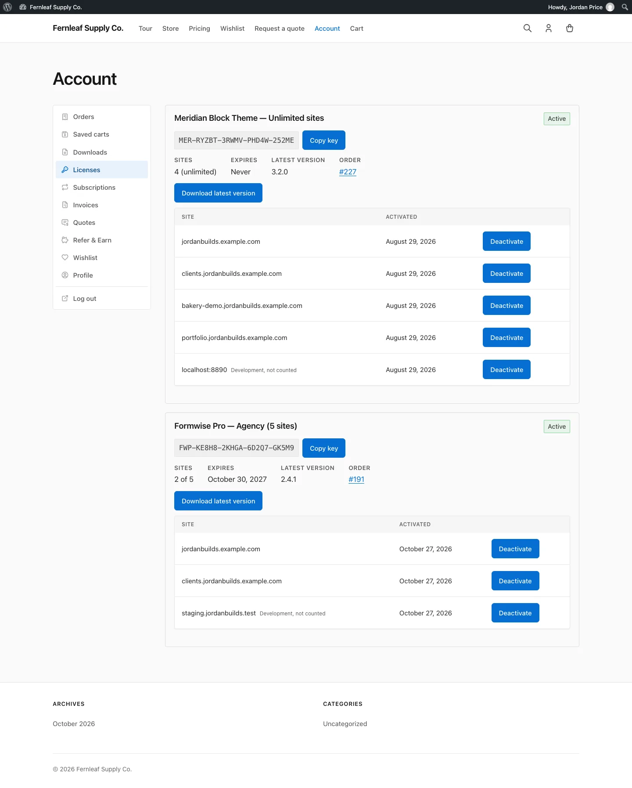
Task: Open Request a quote in the top navigation
Action: point(280,29)
